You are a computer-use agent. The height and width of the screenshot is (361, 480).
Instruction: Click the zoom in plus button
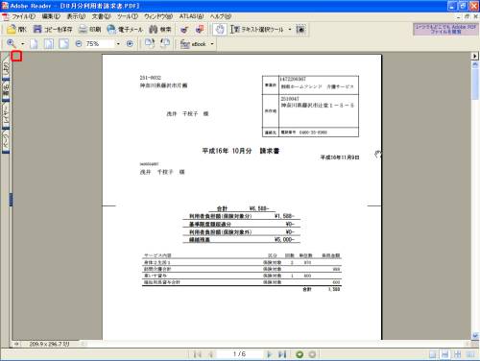click(x=130, y=43)
